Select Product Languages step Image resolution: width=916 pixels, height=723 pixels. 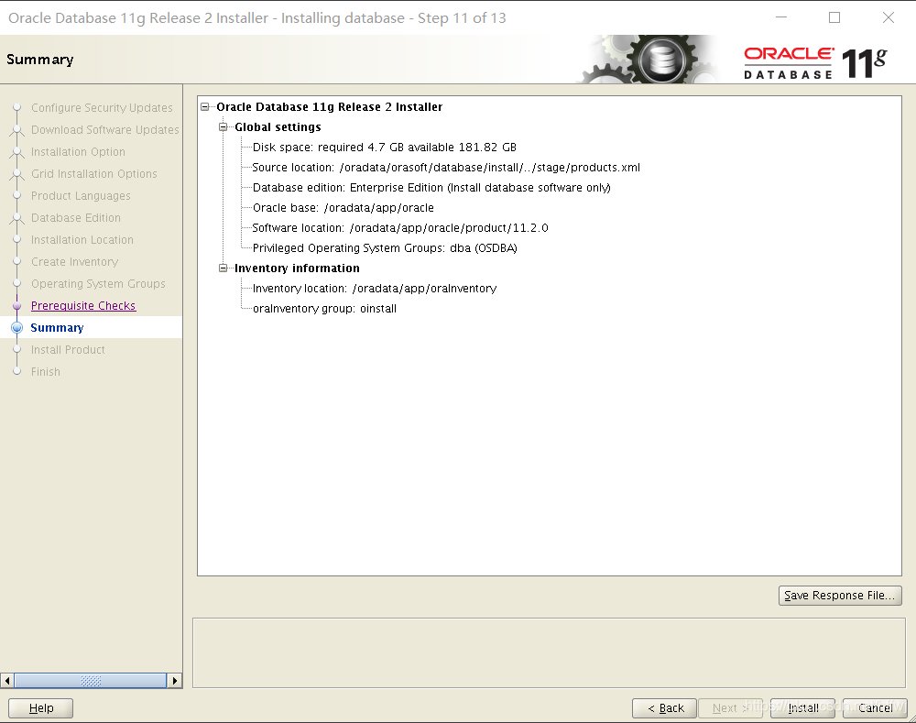81,196
